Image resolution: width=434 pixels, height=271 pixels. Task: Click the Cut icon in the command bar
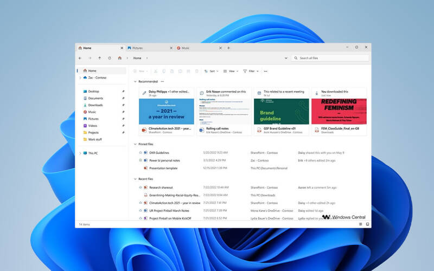click(x=156, y=72)
